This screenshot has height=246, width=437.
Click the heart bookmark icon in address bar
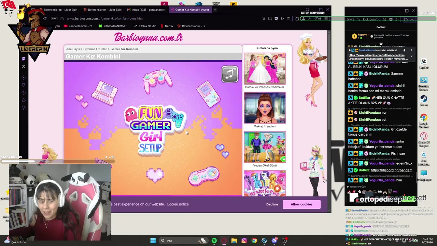(x=288, y=18)
